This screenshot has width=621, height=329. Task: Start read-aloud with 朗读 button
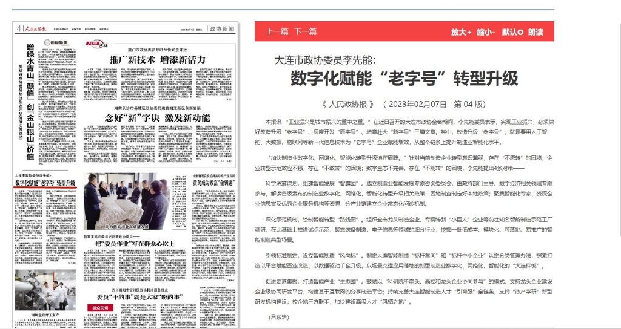(536, 31)
